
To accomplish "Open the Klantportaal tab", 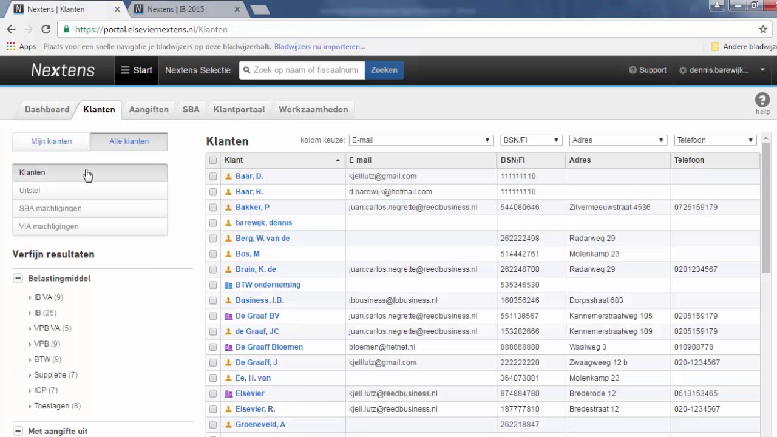I will pos(239,109).
